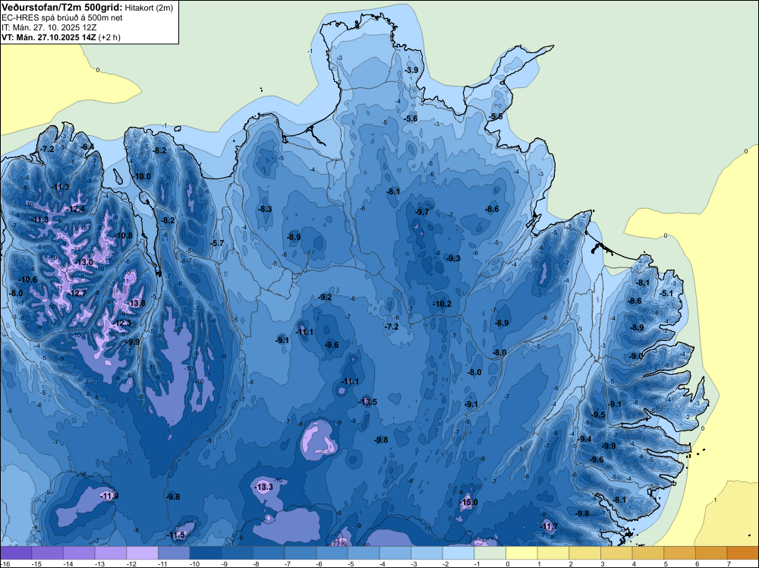Click the -9.4 temperature label
The width and height of the screenshot is (759, 568).
[584, 439]
